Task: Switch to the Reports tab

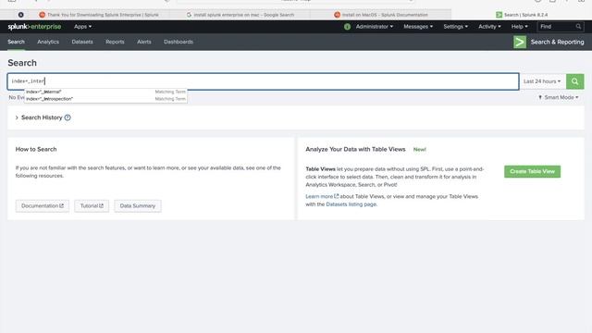Action: coord(115,42)
